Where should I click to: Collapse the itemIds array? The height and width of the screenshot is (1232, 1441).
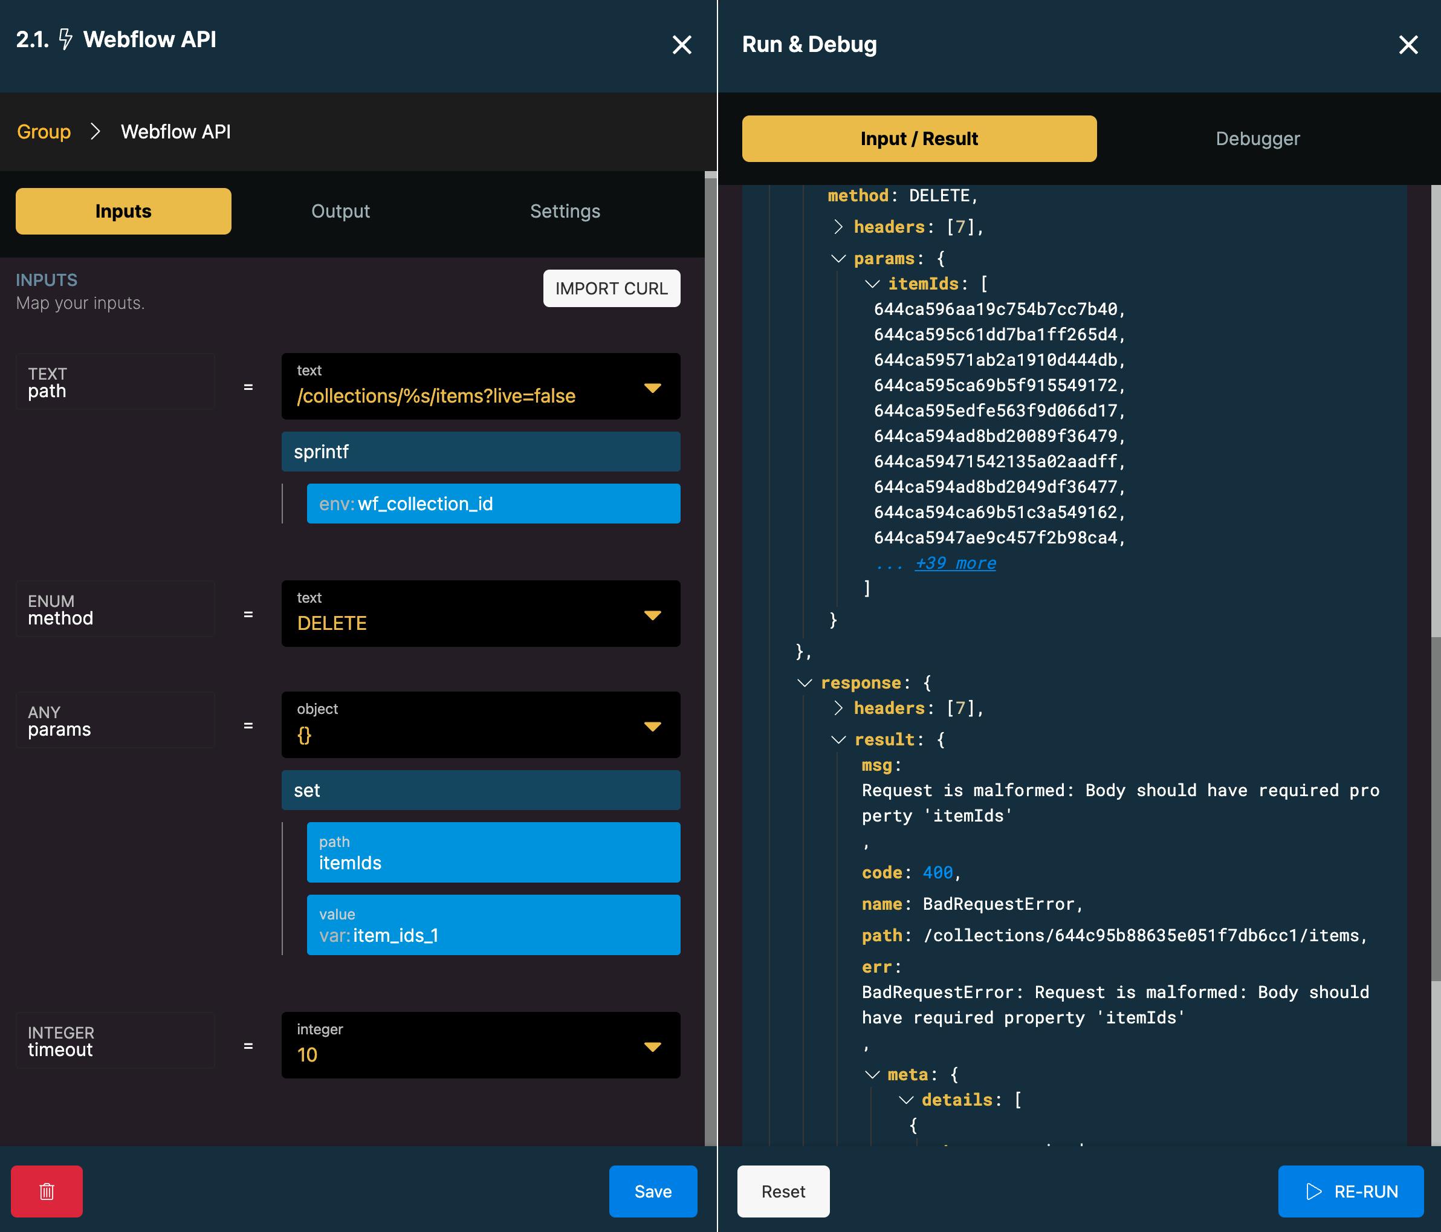[x=872, y=284]
